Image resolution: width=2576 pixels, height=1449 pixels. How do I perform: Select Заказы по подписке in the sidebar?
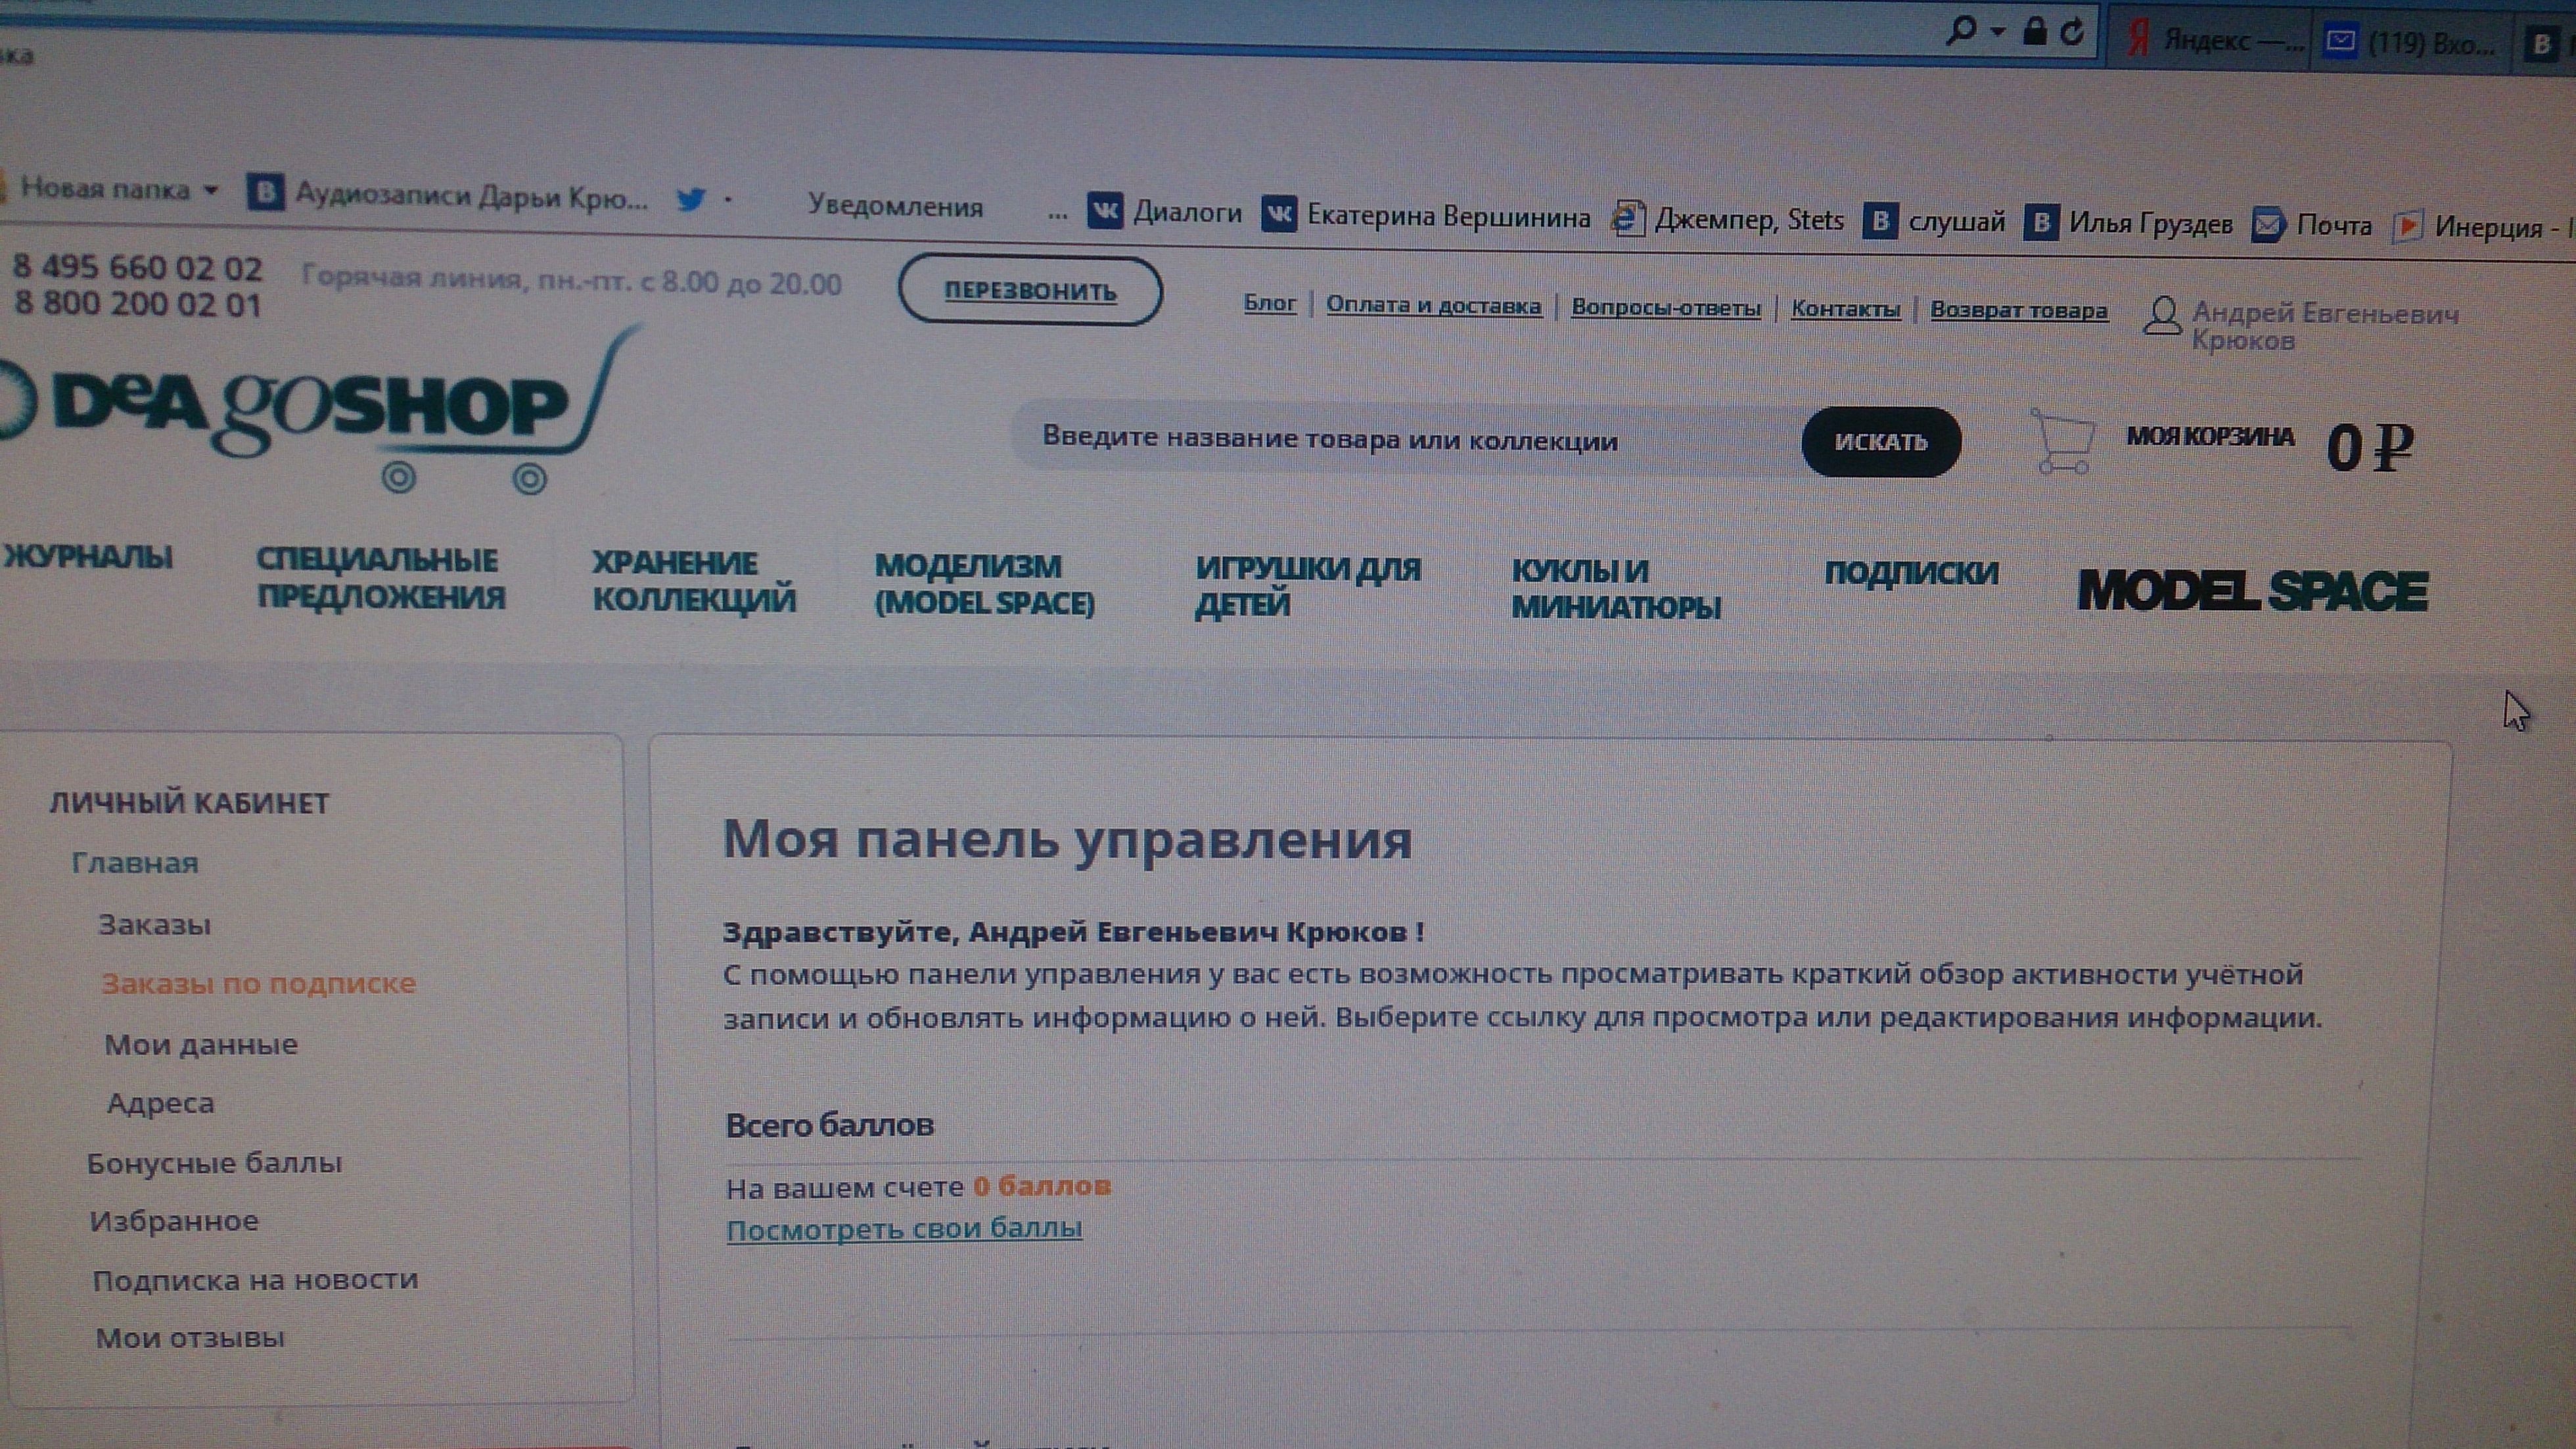coord(258,984)
